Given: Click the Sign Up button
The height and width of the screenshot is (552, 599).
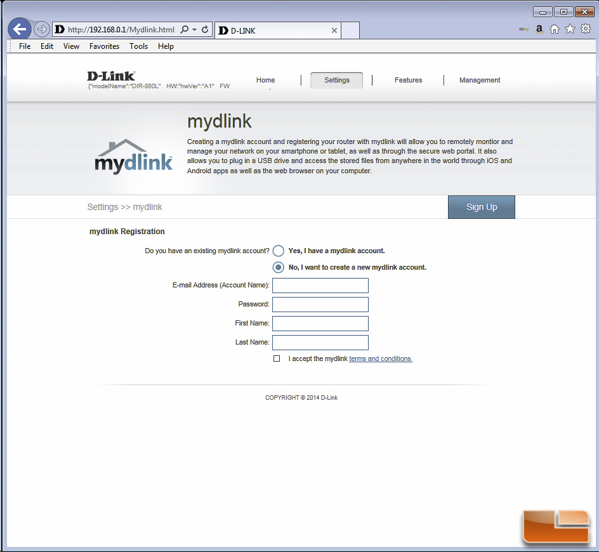Looking at the screenshot, I should coord(482,207).
